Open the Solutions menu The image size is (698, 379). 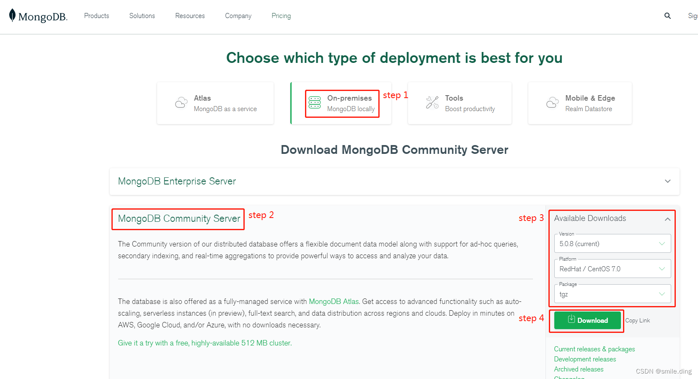point(142,16)
